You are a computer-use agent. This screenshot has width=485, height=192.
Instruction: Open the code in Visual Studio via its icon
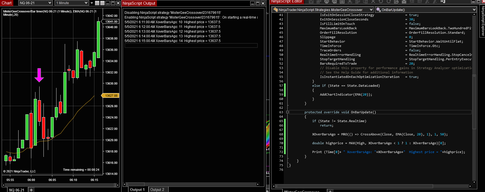click(443, 1)
